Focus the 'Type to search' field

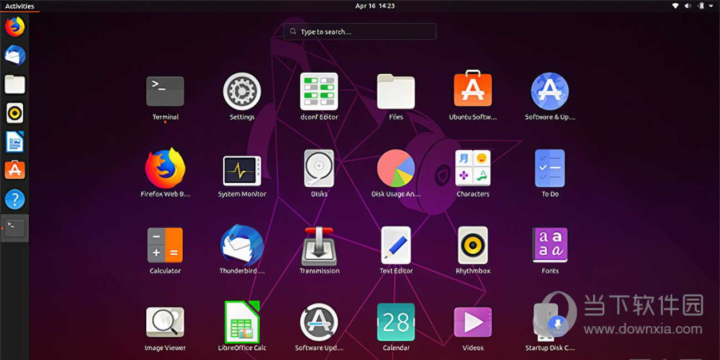(x=360, y=32)
